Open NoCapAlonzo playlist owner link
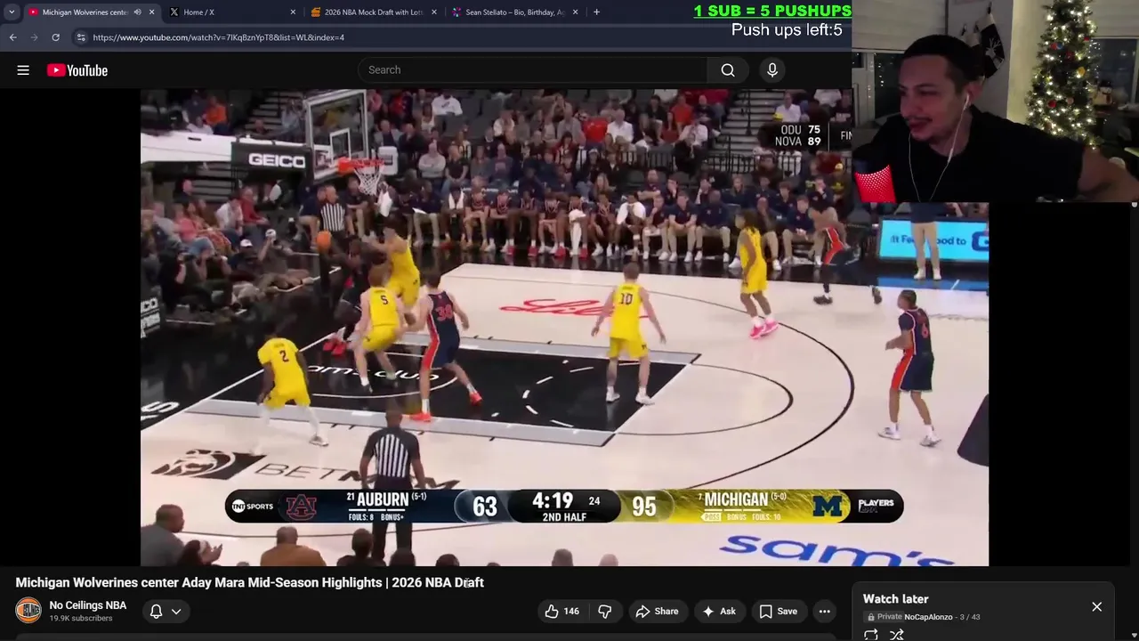 pos(928,617)
